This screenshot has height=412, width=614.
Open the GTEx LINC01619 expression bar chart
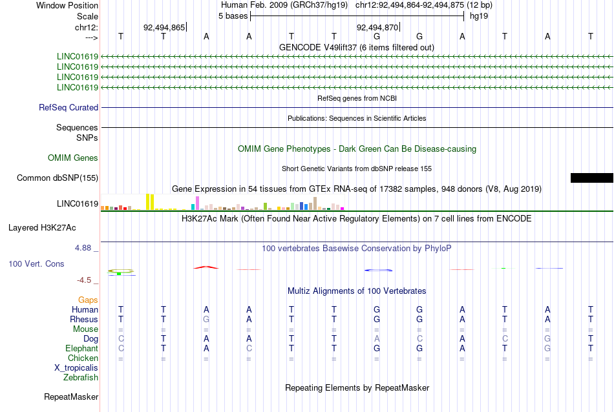(222, 202)
